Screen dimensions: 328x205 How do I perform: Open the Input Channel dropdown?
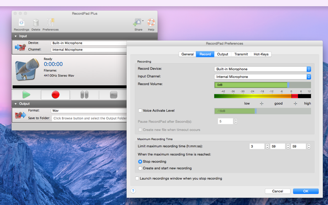(262, 77)
